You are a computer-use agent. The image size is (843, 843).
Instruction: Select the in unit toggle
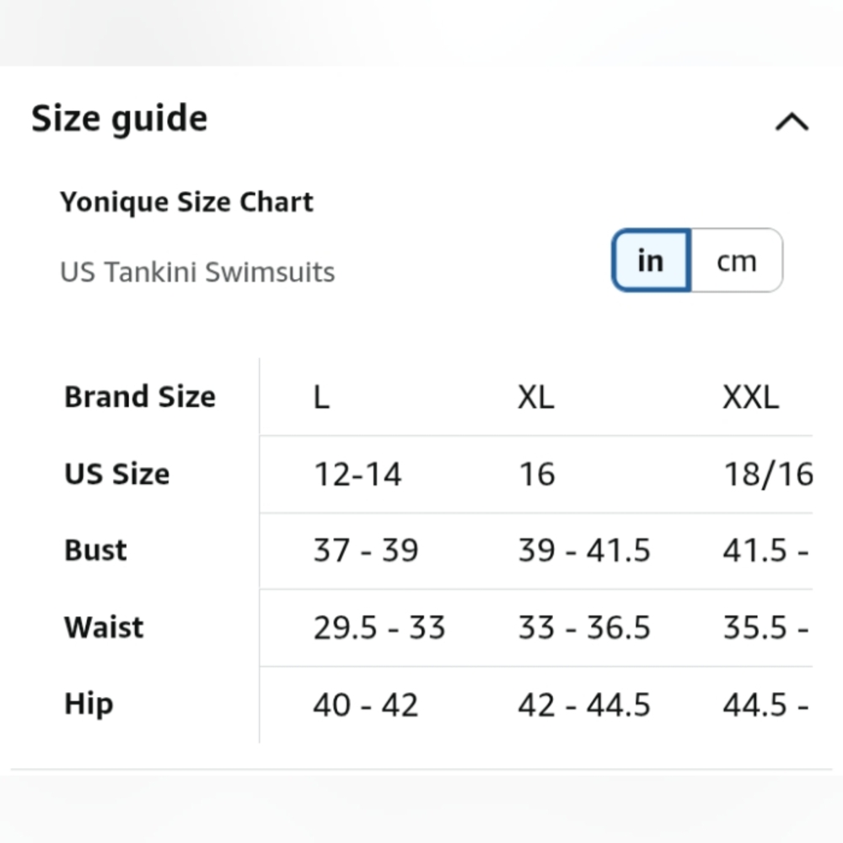tap(651, 260)
